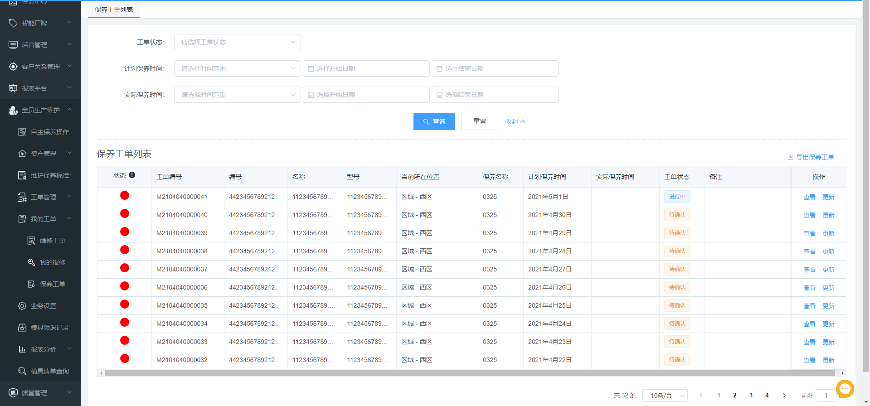Open the 工单状态 dropdown

(x=237, y=42)
